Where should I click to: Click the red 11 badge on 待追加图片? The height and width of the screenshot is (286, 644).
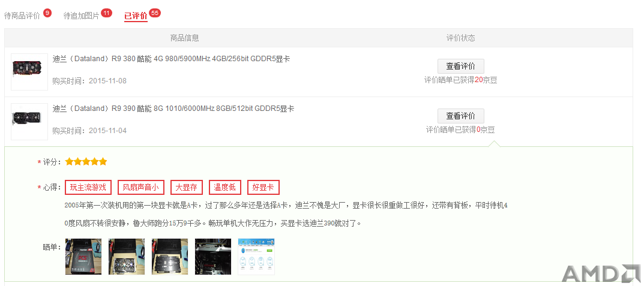(106, 13)
